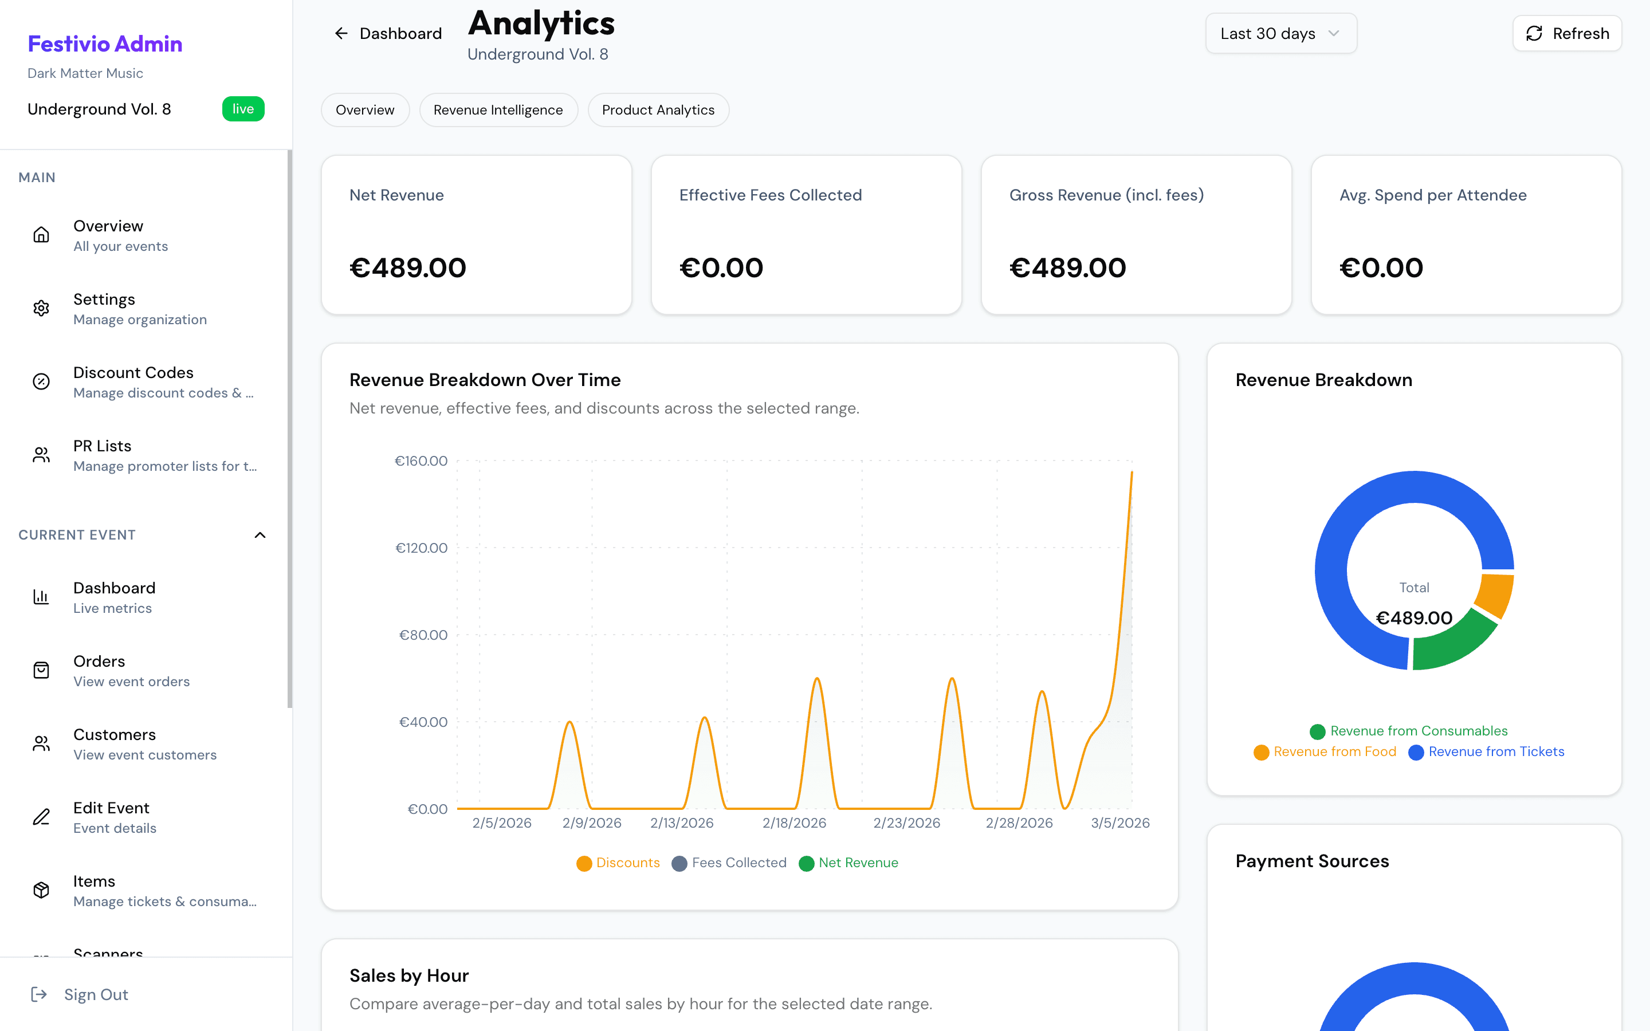This screenshot has width=1650, height=1031.
Task: Click the Items package icon
Action: (41, 890)
